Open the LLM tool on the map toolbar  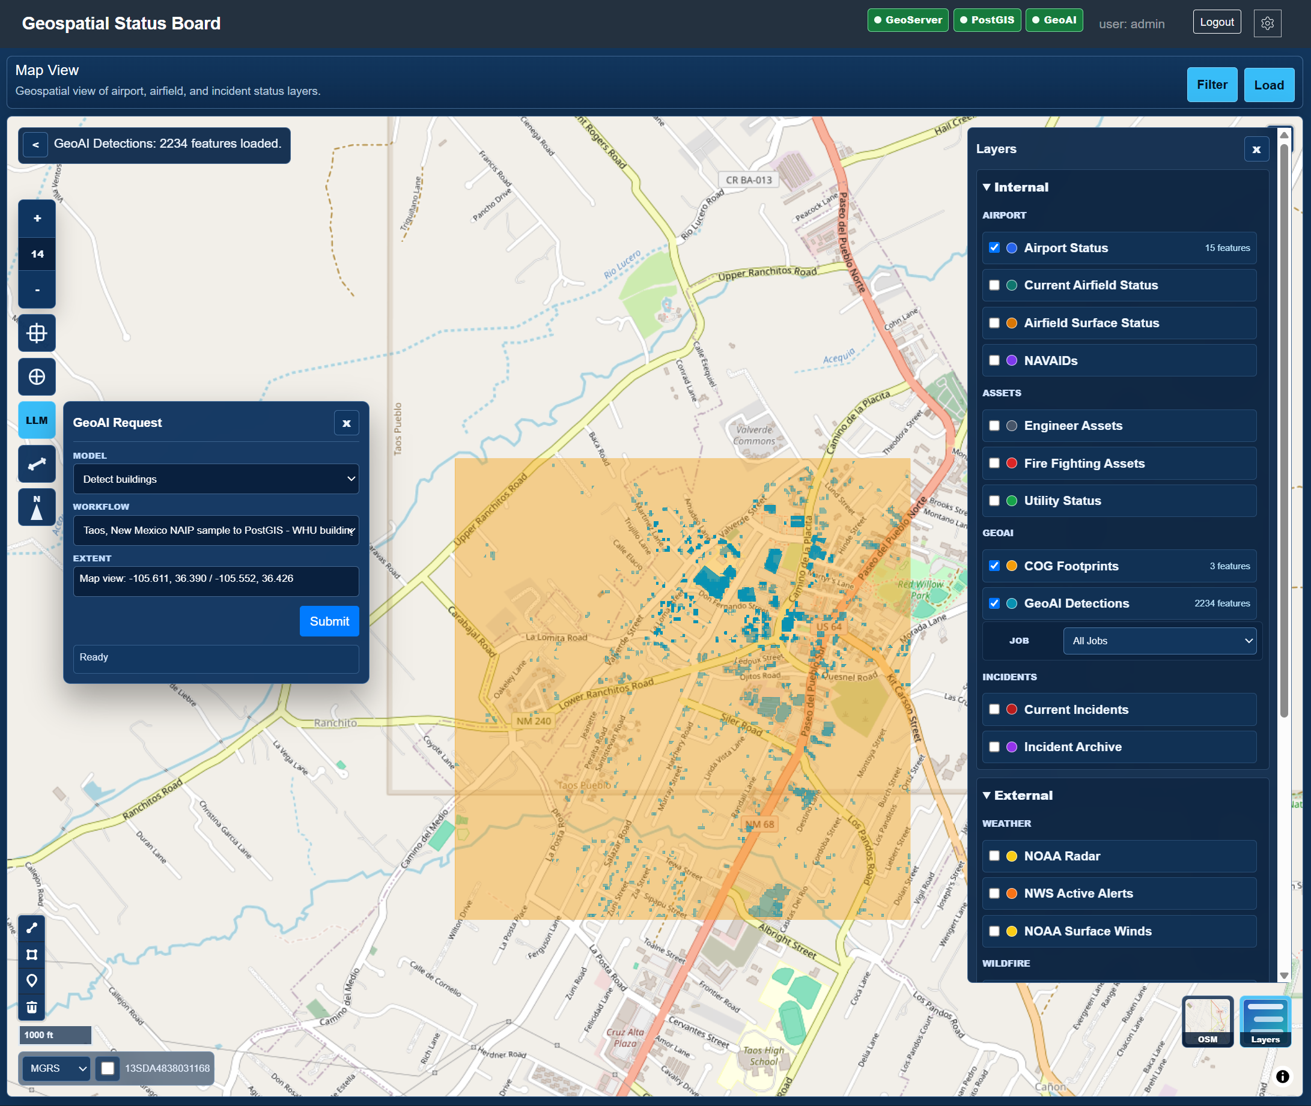coord(37,420)
